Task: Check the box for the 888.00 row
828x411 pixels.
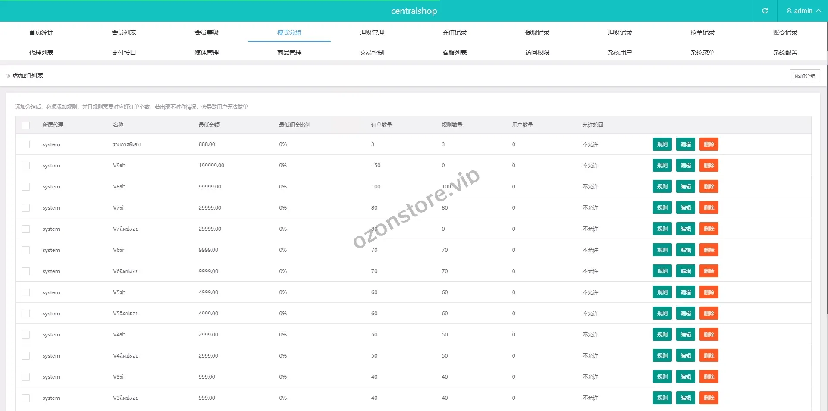Action: click(x=26, y=144)
